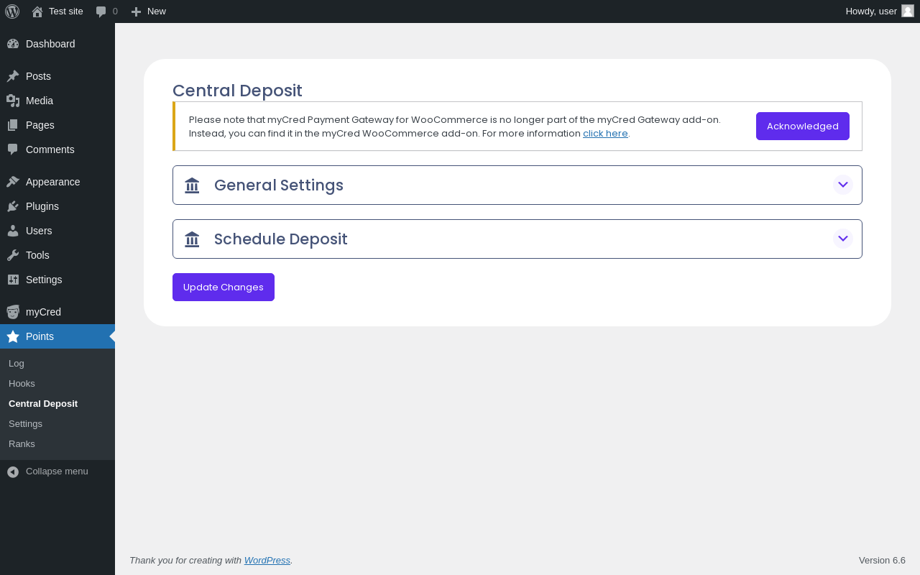This screenshot has width=920, height=575.
Task: Click the Dashboard gauge icon
Action: point(13,44)
